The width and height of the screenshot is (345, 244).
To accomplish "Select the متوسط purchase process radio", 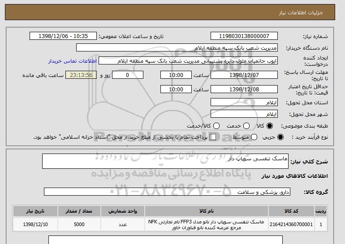I will coord(254,137).
